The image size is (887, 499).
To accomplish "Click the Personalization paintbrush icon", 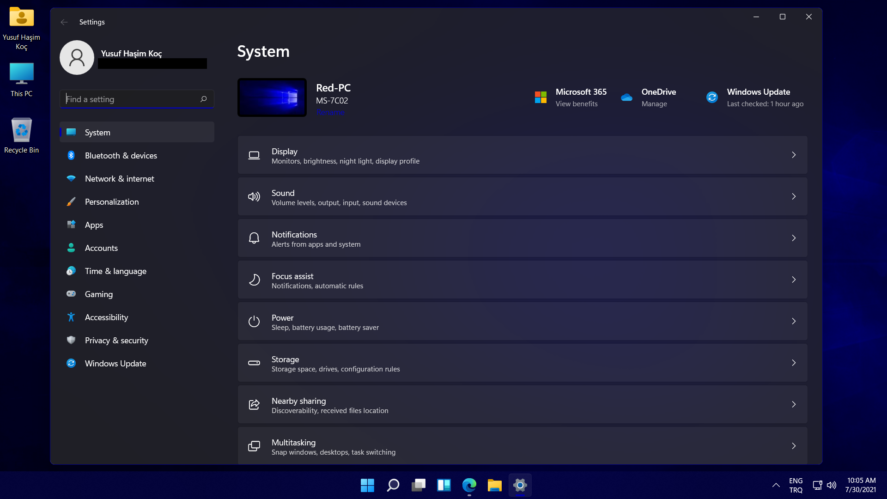I will pos(71,202).
